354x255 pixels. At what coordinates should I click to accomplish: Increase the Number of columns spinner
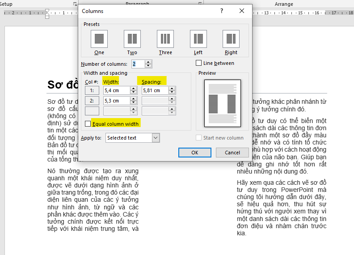pyautogui.click(x=148, y=62)
